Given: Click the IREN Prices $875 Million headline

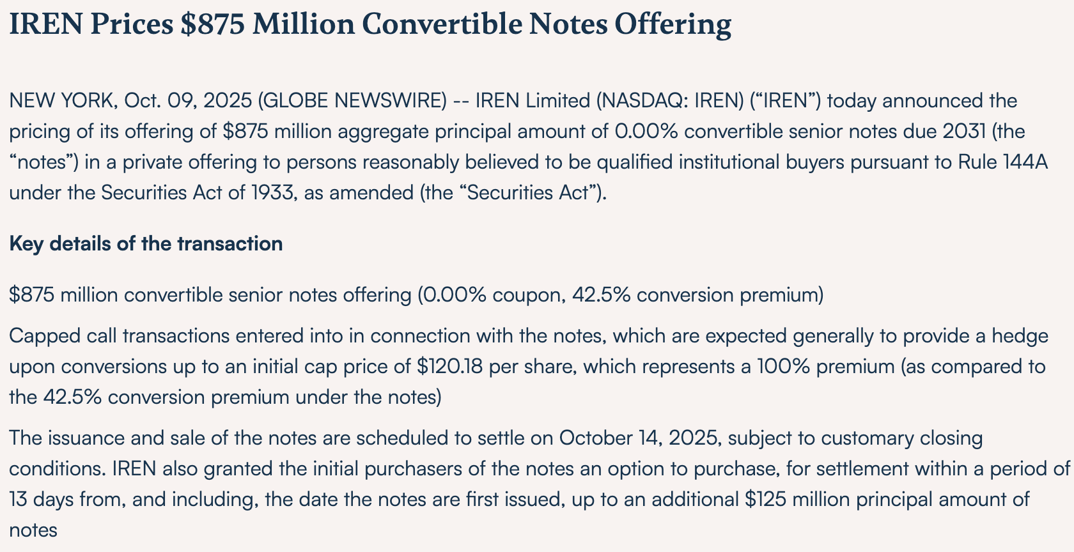Looking at the screenshot, I should pyautogui.click(x=370, y=26).
